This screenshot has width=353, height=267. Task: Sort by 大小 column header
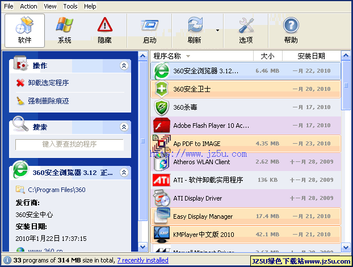point(268,56)
